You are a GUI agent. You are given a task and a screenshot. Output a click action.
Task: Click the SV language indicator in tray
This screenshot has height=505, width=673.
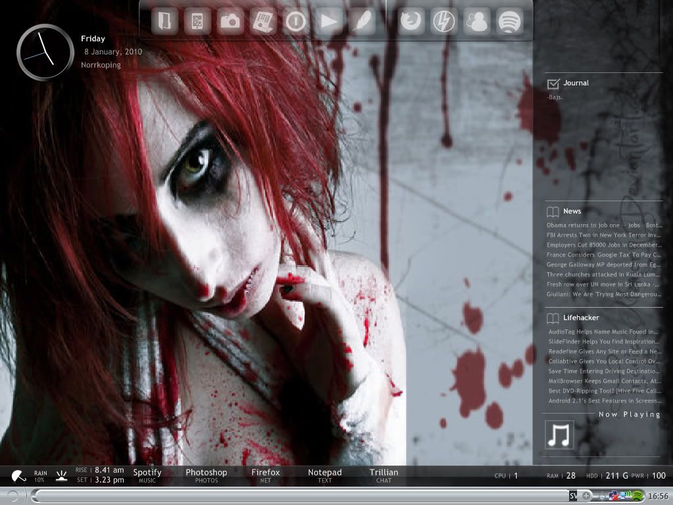573,495
